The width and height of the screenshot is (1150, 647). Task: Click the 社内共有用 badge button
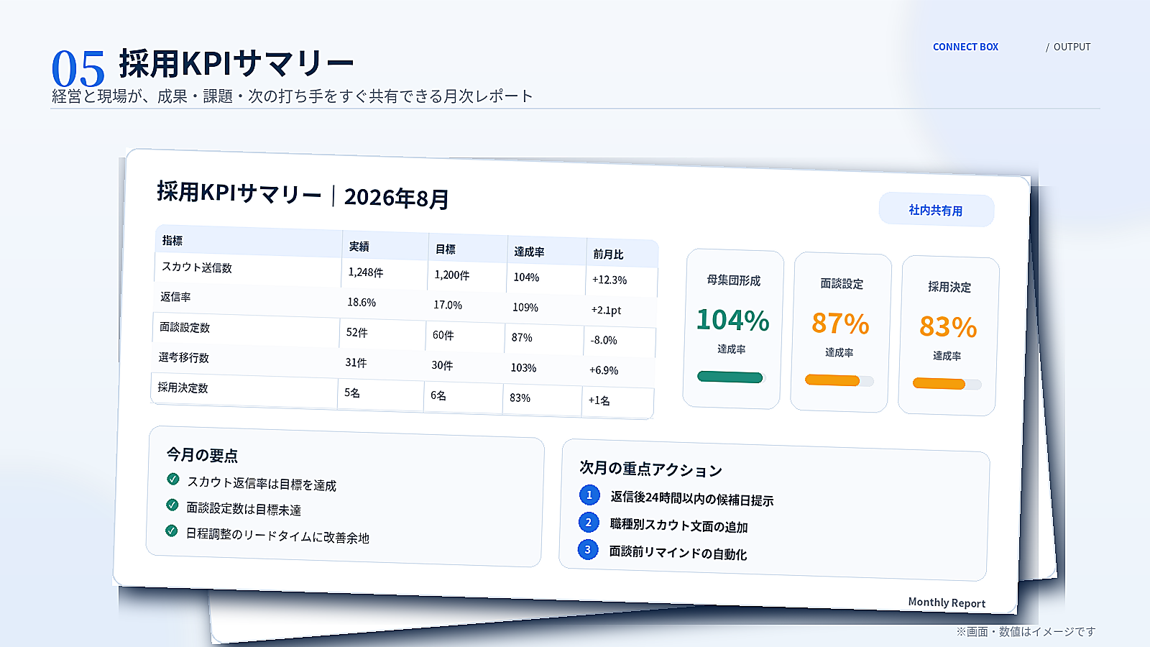coord(936,210)
